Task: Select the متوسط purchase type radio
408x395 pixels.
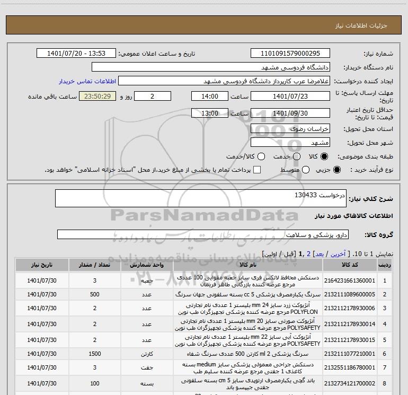Action: point(306,170)
